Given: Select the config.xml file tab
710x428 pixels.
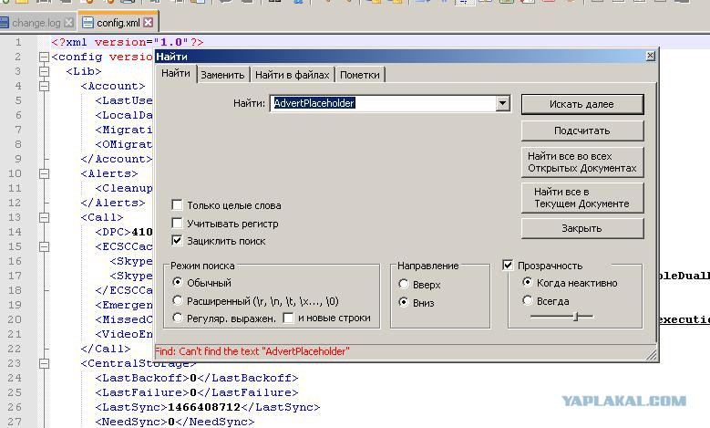Looking at the screenshot, I should [x=118, y=22].
